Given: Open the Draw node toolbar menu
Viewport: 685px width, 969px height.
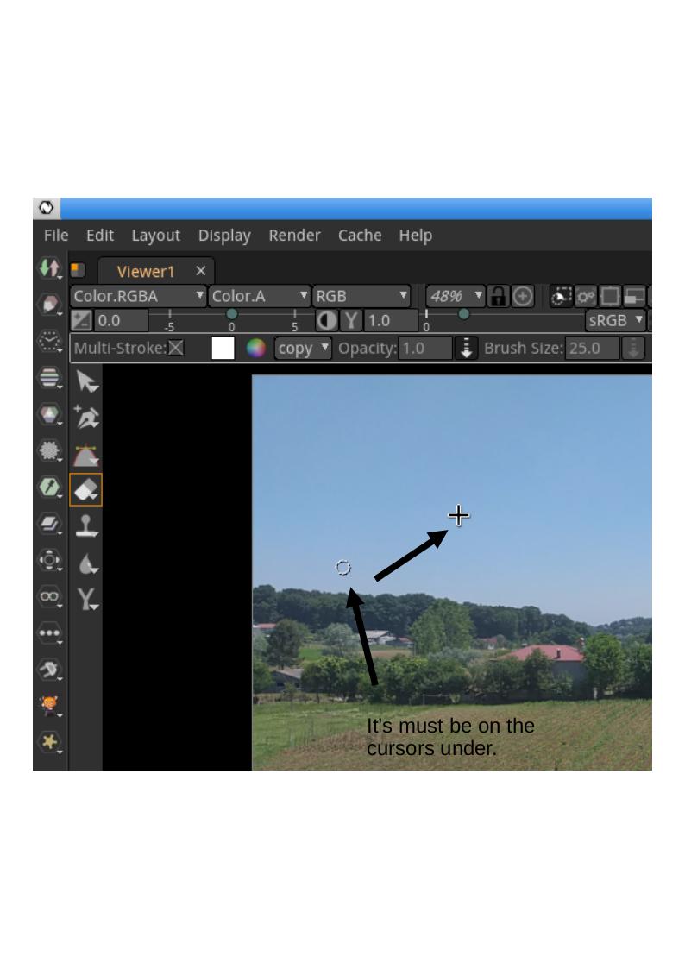Looking at the screenshot, I should [x=49, y=304].
